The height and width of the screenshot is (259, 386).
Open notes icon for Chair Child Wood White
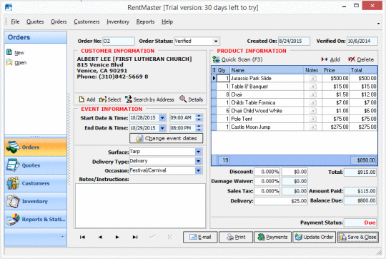click(312, 111)
